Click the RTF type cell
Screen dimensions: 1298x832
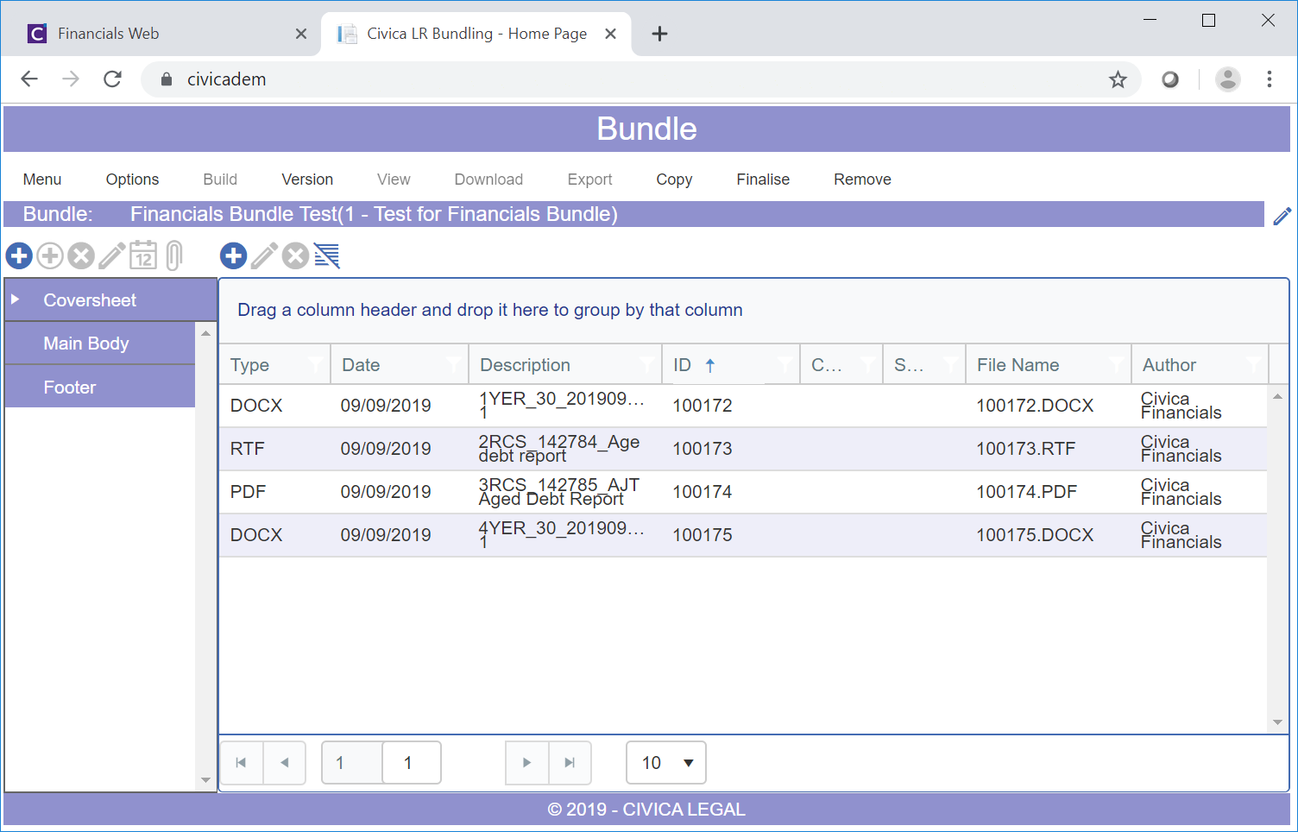click(x=248, y=449)
